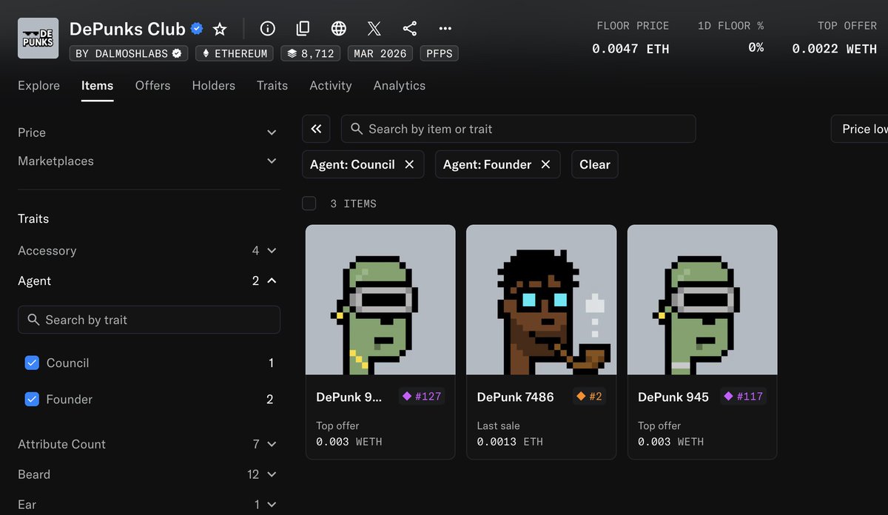
Task: Open the Analytics tab
Action: click(399, 86)
